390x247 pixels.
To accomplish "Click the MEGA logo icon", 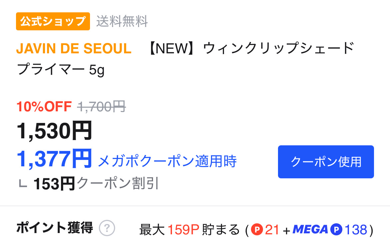I will (310, 230).
